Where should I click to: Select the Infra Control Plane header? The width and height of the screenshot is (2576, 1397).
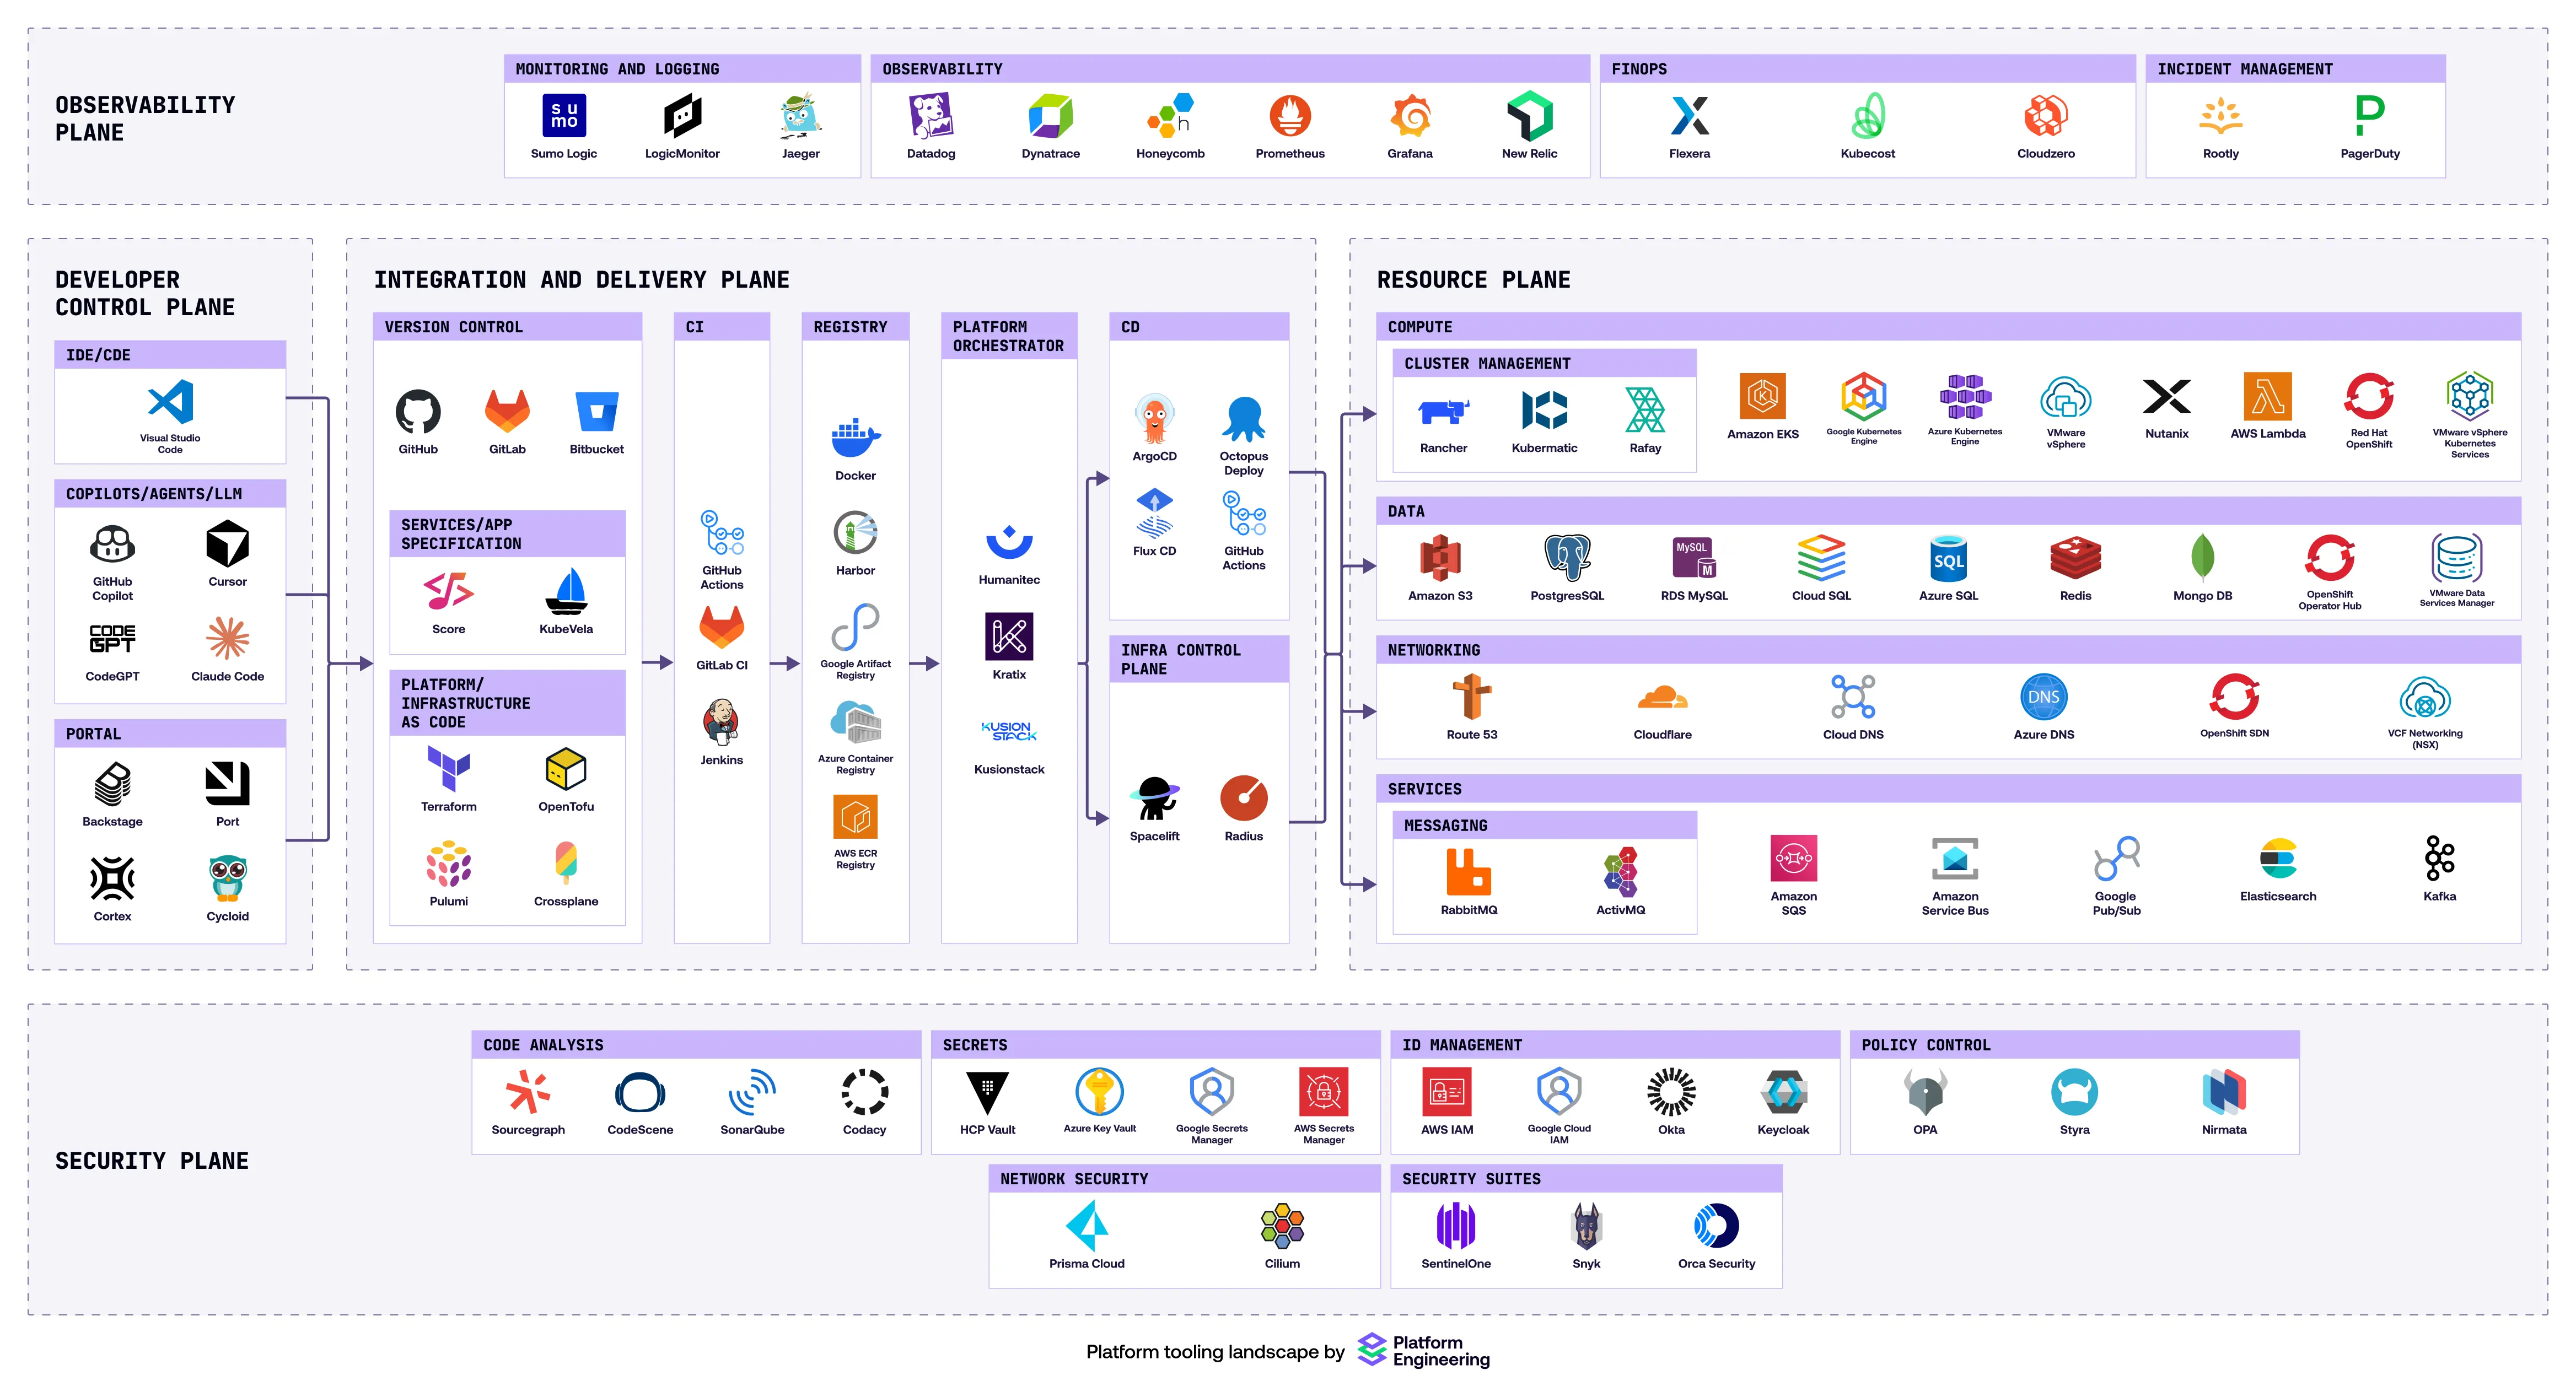(x=1180, y=659)
